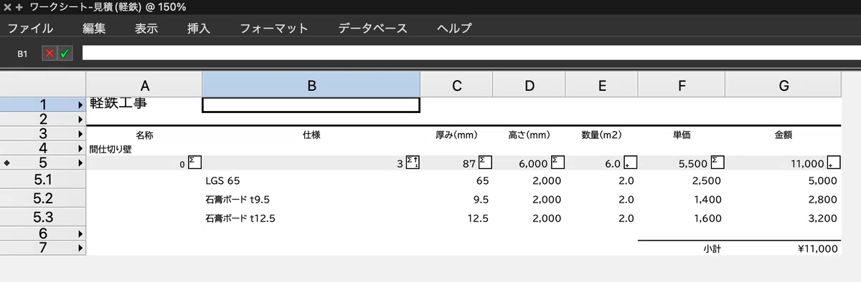Select the 石膏ボード t12.5 cell
This screenshot has width=861, height=282.
click(311, 218)
